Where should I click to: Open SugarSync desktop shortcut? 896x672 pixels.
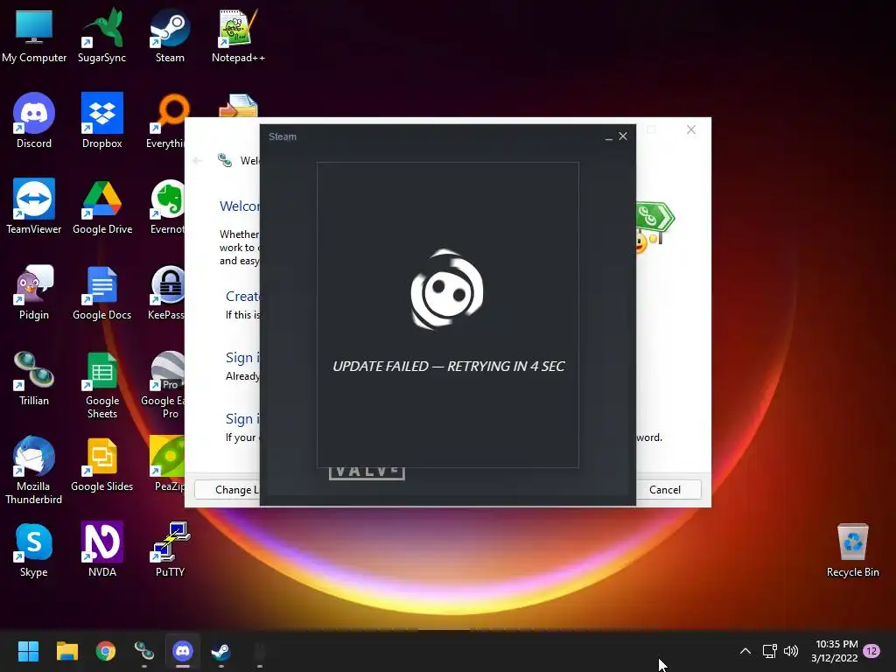pyautogui.click(x=101, y=35)
